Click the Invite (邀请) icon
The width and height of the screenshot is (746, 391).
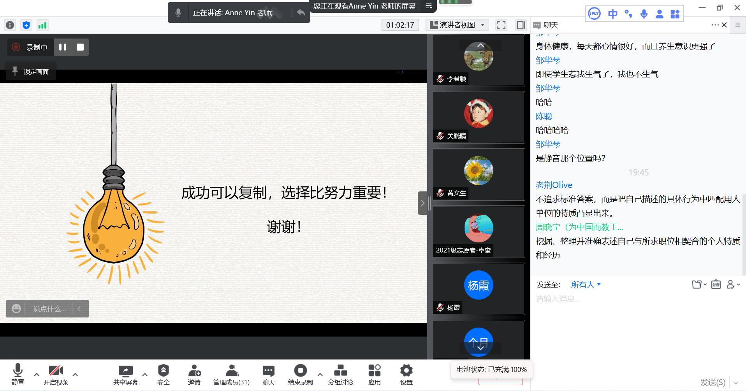(x=194, y=375)
